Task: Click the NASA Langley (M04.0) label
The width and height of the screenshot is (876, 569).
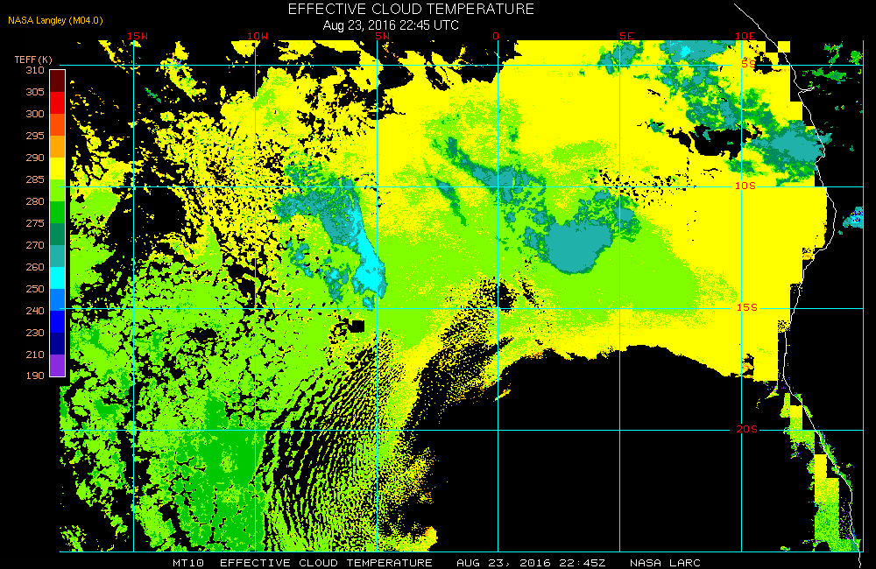Action: [x=55, y=21]
